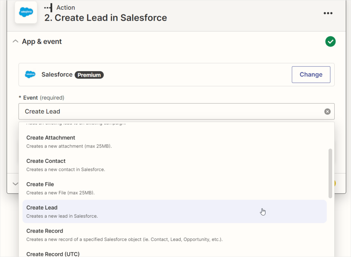The image size is (351, 257).
Task: Click the 'Salesforce' app name text
Action: (x=57, y=74)
